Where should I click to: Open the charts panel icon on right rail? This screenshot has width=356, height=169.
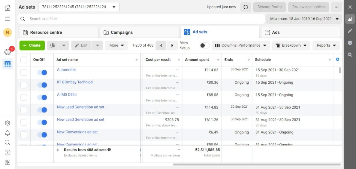pos(350,19)
